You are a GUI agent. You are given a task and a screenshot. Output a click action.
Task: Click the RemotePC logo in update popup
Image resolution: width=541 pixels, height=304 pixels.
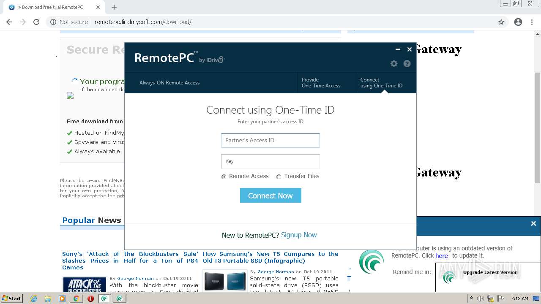tap(372, 262)
